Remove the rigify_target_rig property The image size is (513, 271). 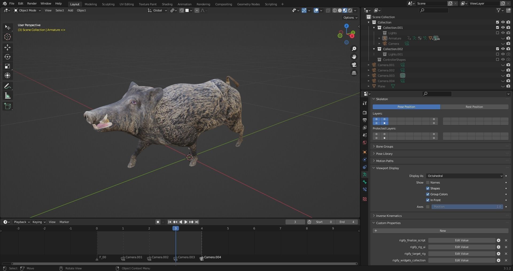[506, 254]
